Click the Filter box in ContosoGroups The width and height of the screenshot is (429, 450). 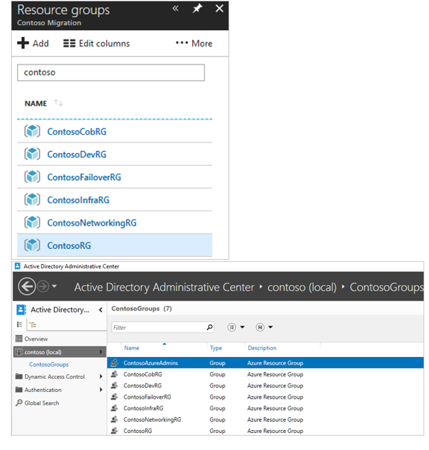click(x=163, y=328)
